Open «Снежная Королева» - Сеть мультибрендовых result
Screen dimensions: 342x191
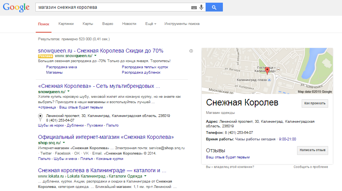pyautogui.click(x=99, y=86)
